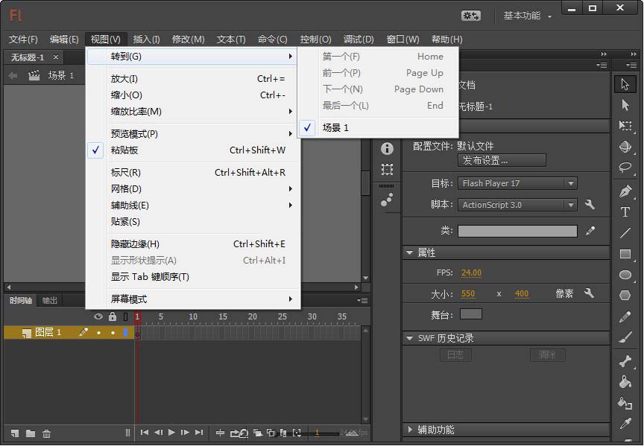Select 场景 1 in the submenu
Image resolution: width=644 pixels, height=446 pixels.
pyautogui.click(x=335, y=127)
